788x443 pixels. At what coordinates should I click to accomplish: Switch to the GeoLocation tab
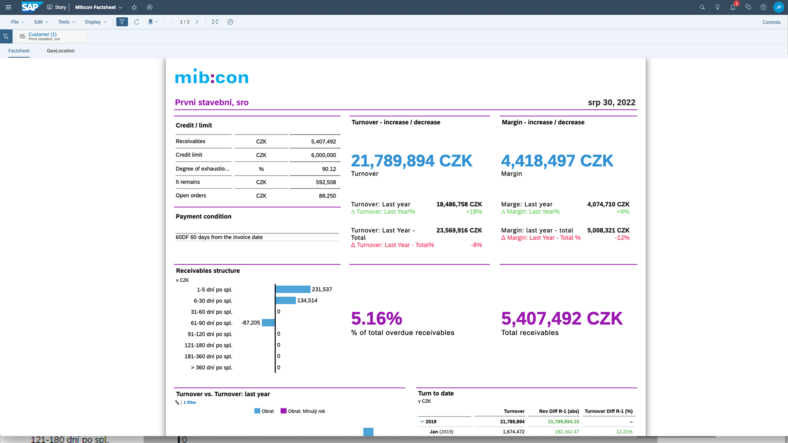click(61, 51)
